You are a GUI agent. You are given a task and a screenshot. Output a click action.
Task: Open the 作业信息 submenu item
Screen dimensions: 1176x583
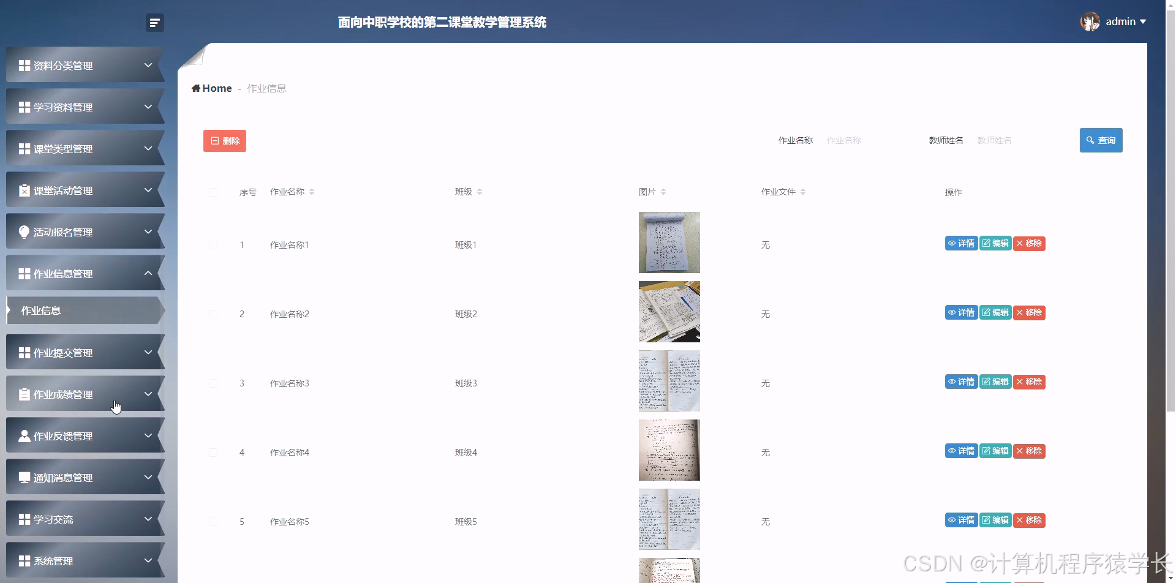[86, 310]
